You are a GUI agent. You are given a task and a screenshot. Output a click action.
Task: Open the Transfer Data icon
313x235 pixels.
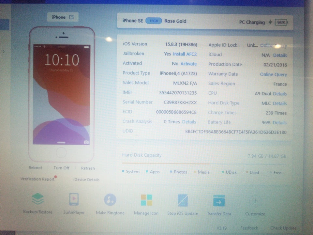pos(219,201)
